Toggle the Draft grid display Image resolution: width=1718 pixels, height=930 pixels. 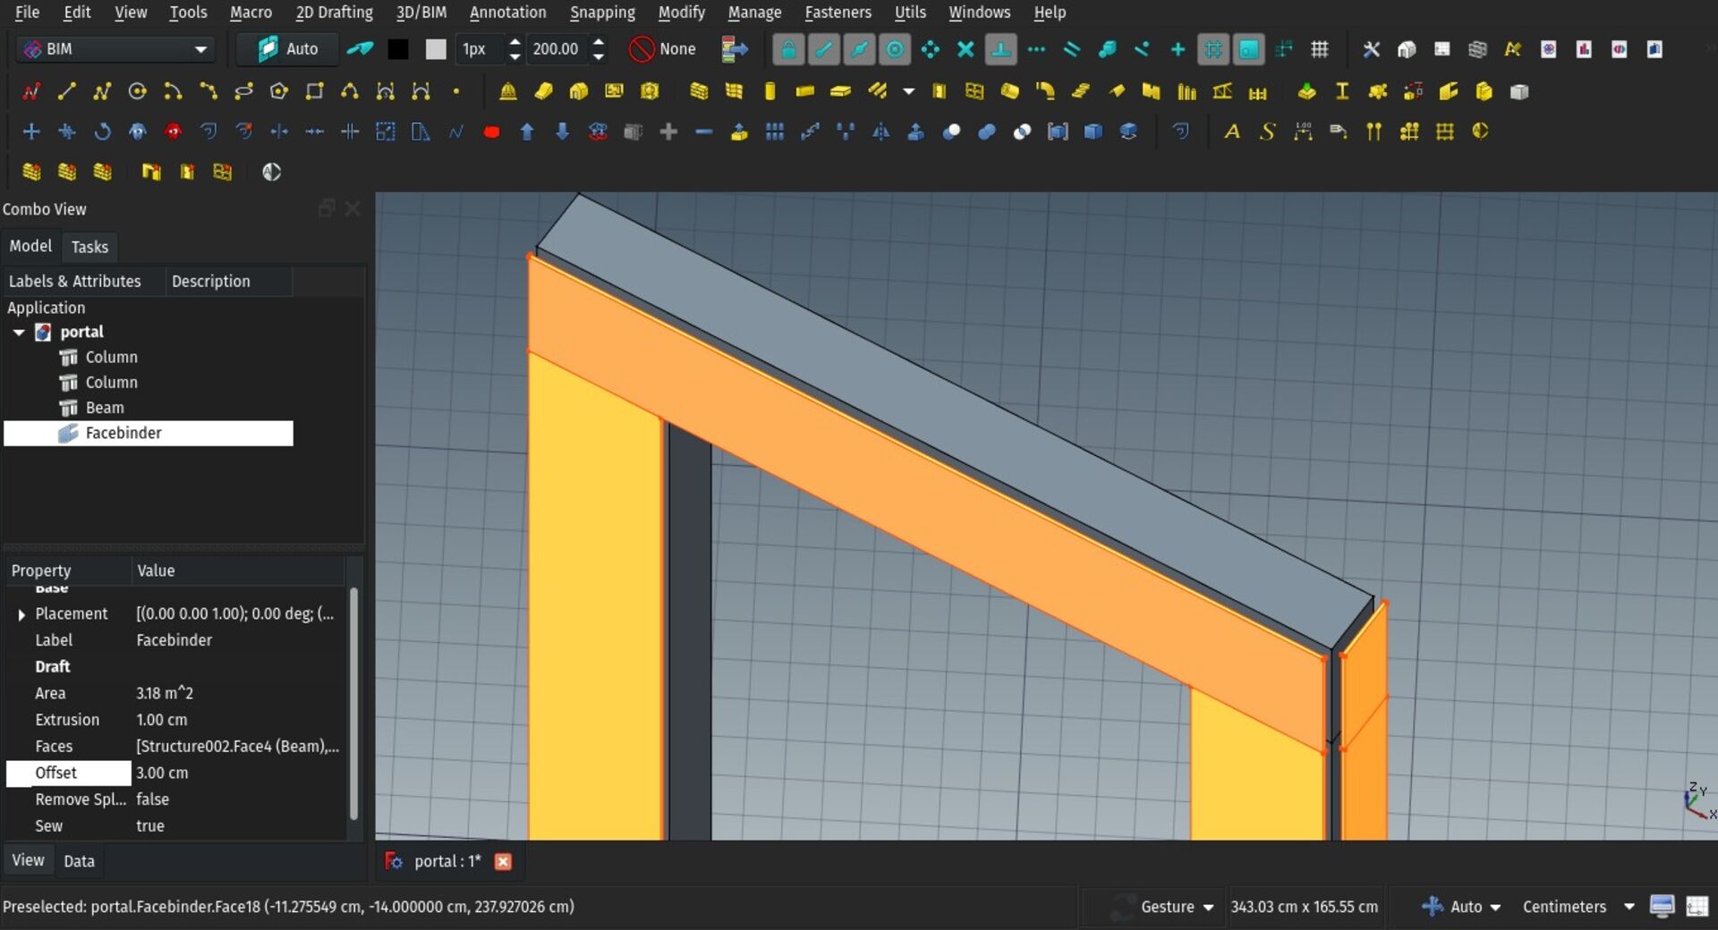tap(1319, 49)
